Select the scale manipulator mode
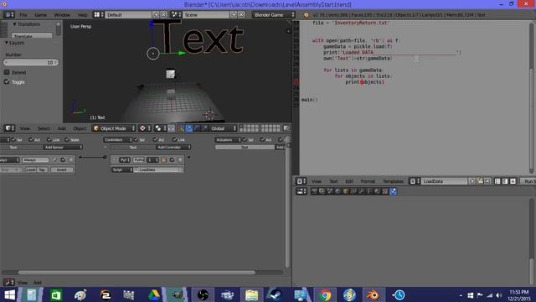This screenshot has height=302, width=536. (204, 128)
